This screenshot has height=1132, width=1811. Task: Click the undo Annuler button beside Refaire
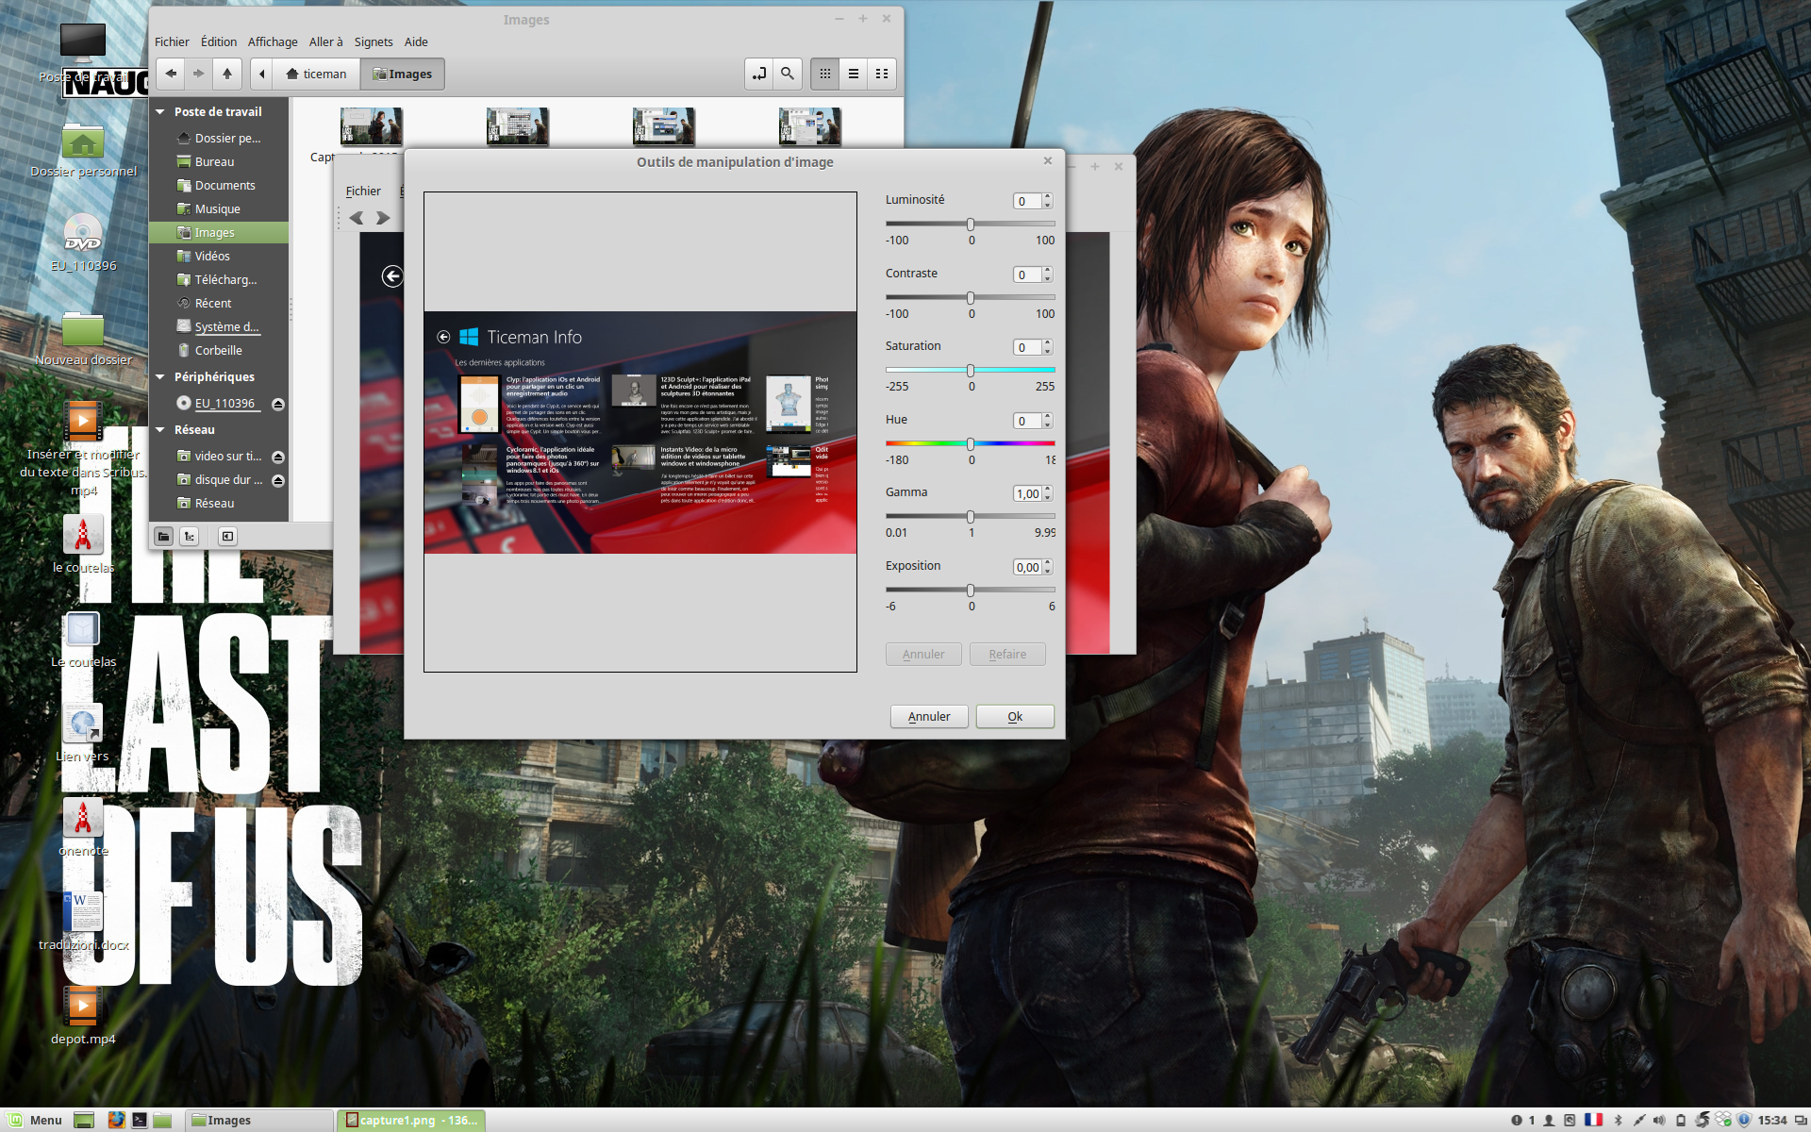(923, 654)
